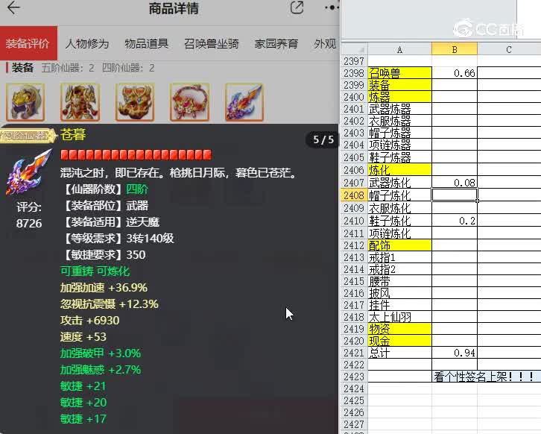Viewport: 541px width, 434px height.
Task: Click the 太上仙羽 cell
Action: coord(400,317)
